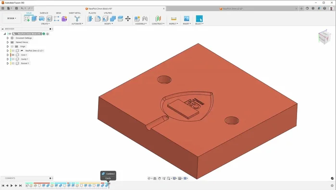Open the Modify dropdown menu
336x190 pixels.
[x=109, y=23]
